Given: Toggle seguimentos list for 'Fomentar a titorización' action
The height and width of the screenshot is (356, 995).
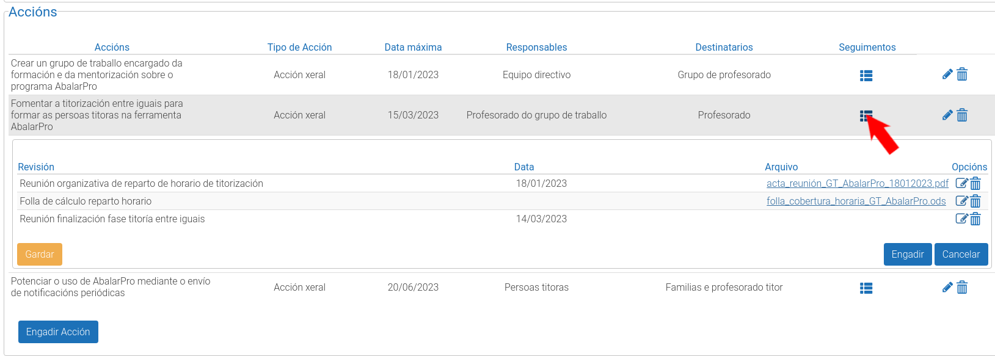Looking at the screenshot, I should point(866,116).
